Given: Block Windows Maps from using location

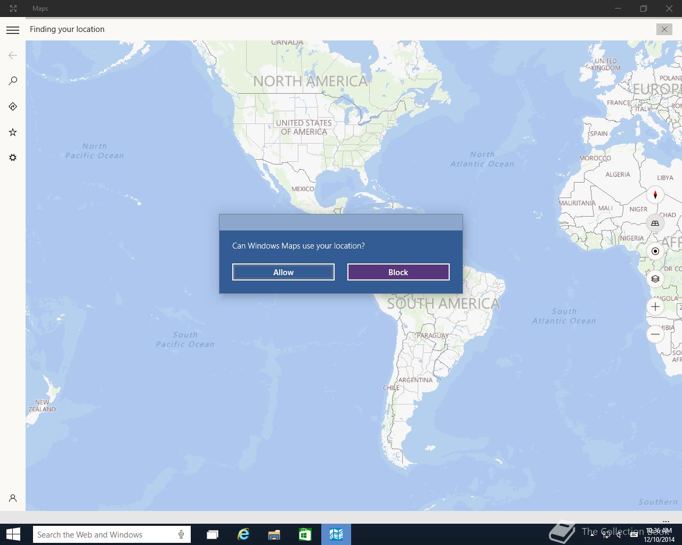Looking at the screenshot, I should tap(399, 272).
